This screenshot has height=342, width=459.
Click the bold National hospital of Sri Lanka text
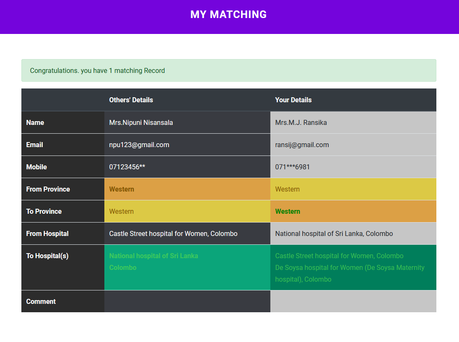tap(153, 256)
